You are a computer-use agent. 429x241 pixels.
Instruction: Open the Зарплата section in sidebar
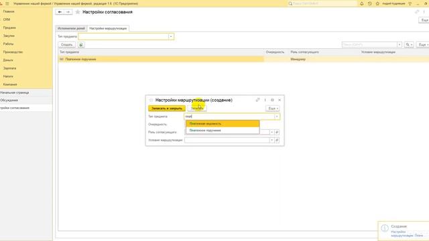(9, 68)
